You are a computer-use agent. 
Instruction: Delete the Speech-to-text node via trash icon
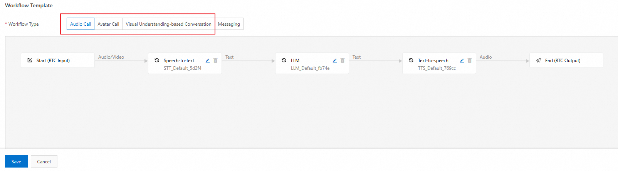pyautogui.click(x=215, y=61)
